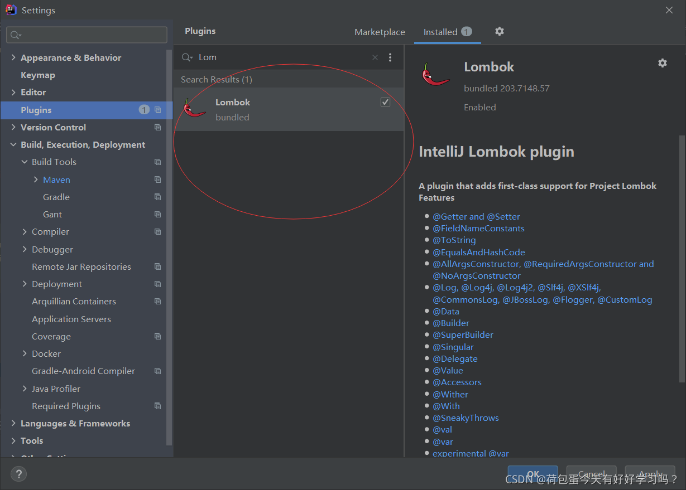Click the "Enabled" status text
686x490 pixels.
pyautogui.click(x=480, y=107)
